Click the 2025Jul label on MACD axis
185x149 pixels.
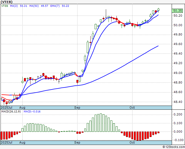click(7, 142)
